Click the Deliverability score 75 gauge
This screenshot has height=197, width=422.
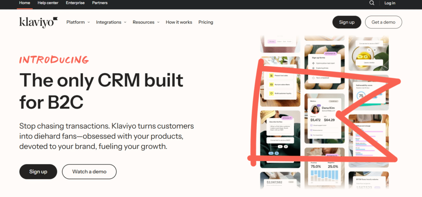(361, 96)
